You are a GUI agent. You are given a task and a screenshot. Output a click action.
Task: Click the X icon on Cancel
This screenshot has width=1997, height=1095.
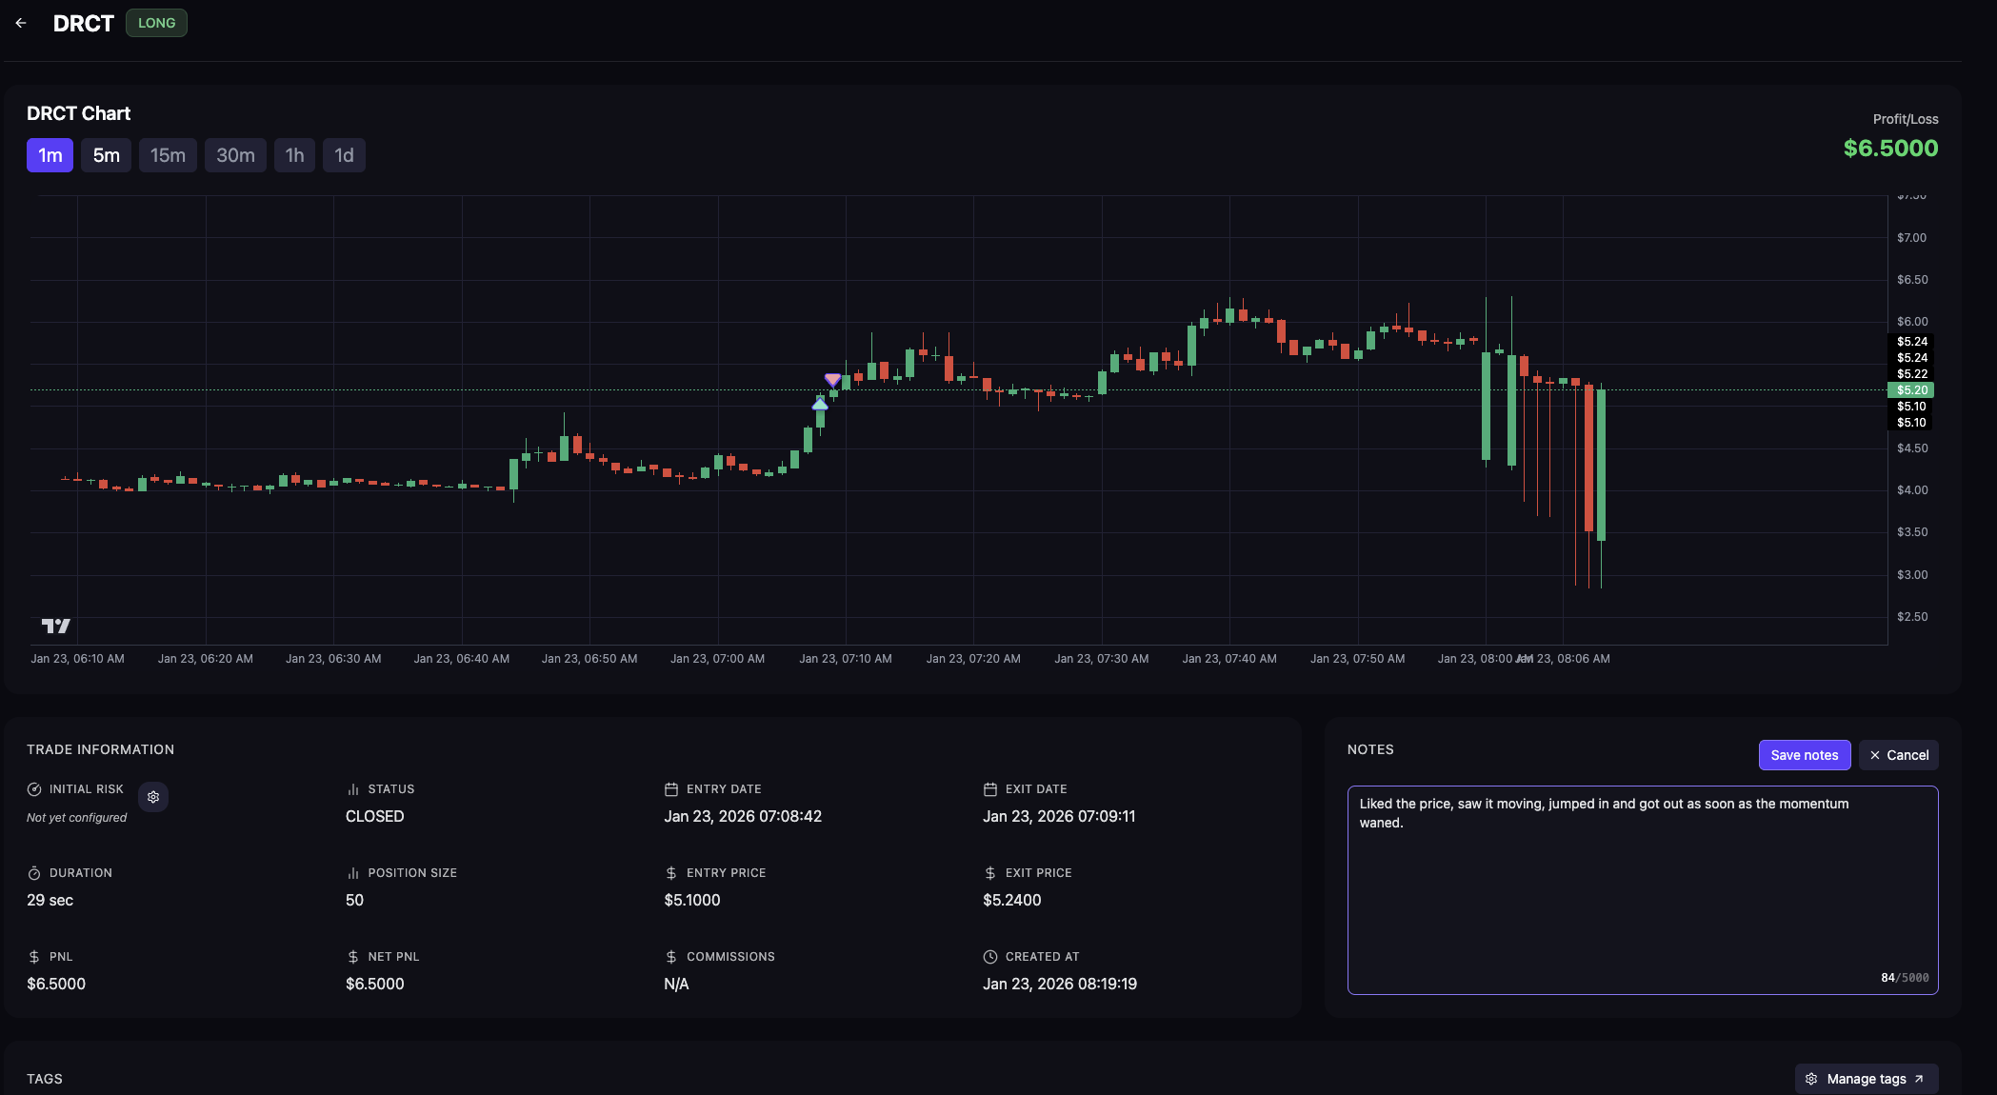tap(1875, 755)
